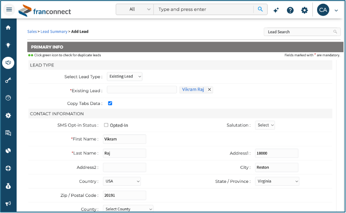Open the State / Province dropdown showing Virginia
346x213 pixels.
277,181
